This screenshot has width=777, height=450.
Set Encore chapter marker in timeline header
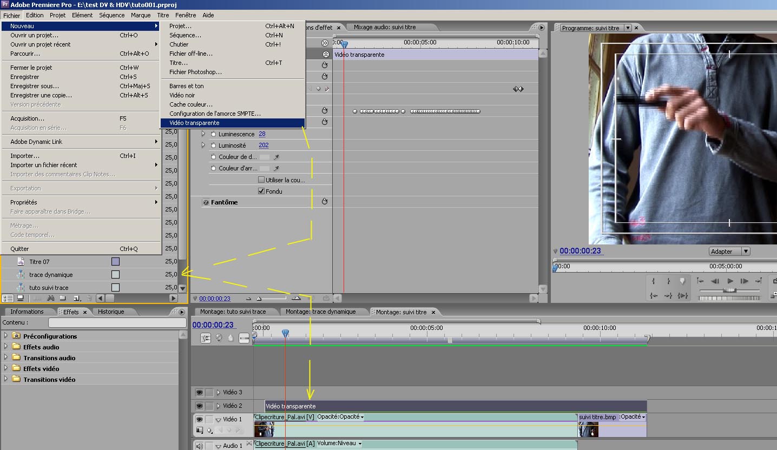(219, 338)
